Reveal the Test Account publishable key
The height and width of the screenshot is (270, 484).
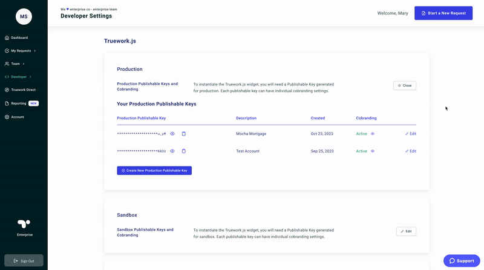click(172, 151)
